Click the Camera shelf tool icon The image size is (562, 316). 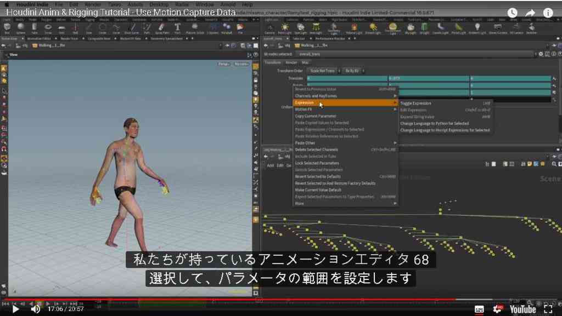pyautogui.click(x=269, y=27)
